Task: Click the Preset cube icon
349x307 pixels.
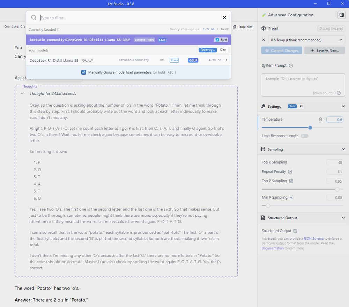Action: coord(263,29)
